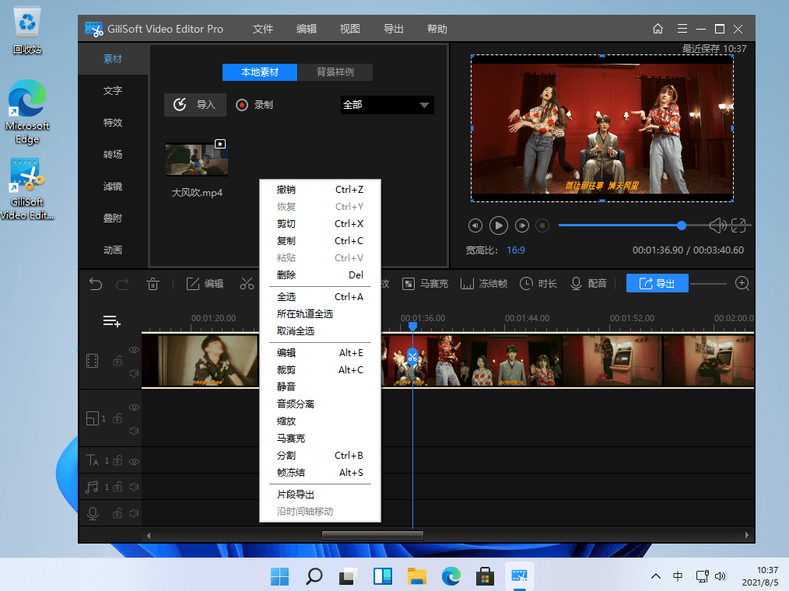Open the hamburger menu in the title bar

[x=682, y=29]
